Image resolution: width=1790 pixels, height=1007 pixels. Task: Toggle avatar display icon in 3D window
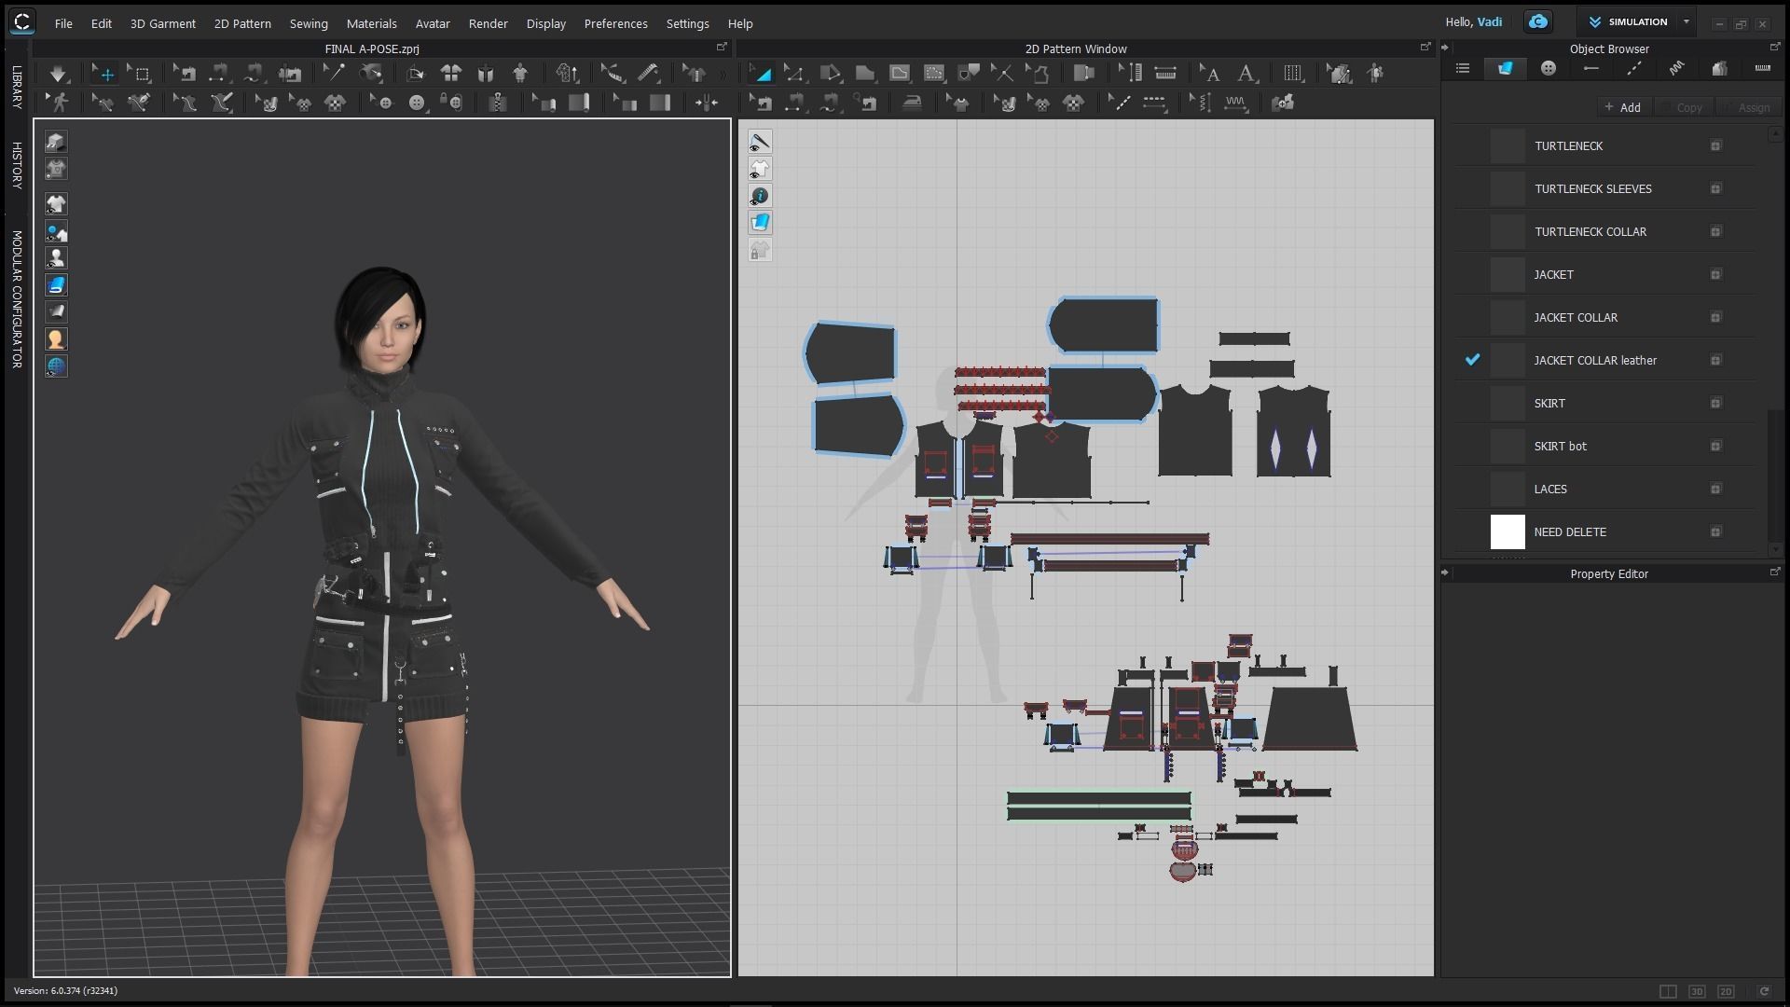(56, 258)
